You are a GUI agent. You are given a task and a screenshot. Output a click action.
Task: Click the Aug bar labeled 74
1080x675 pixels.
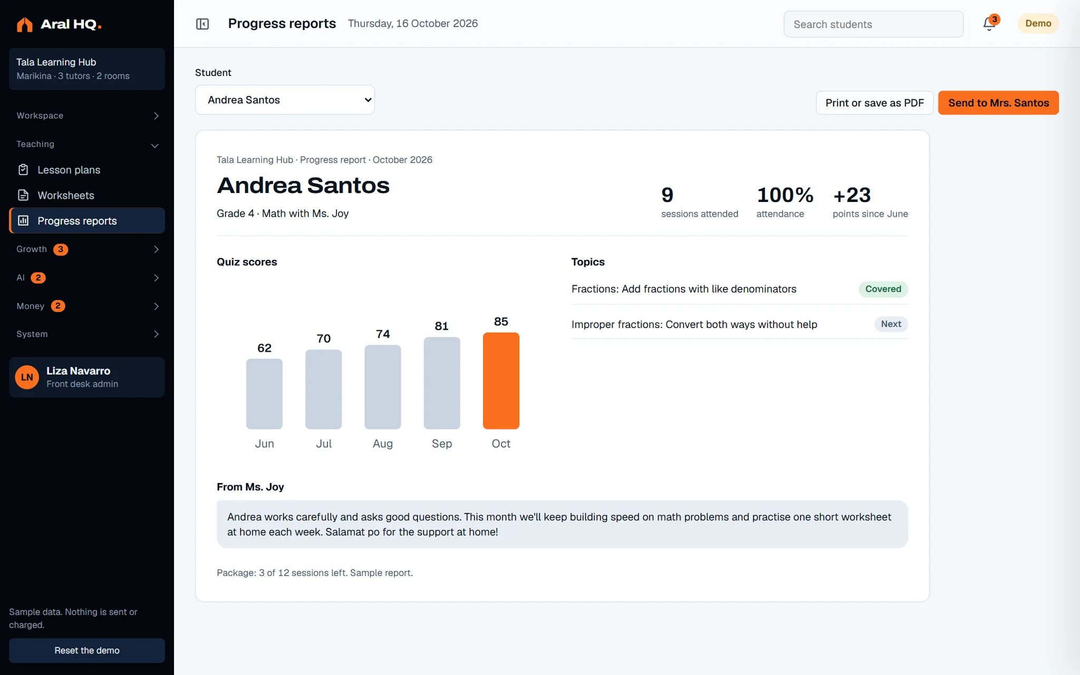click(383, 387)
